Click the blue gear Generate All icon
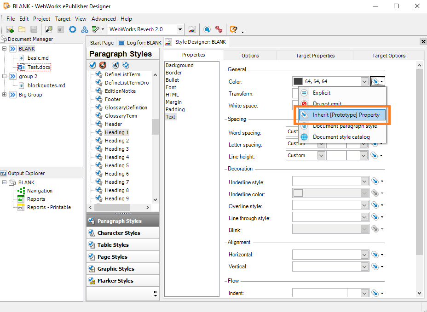Image resolution: width=427 pixels, height=312 pixels. pyautogui.click(x=73, y=29)
